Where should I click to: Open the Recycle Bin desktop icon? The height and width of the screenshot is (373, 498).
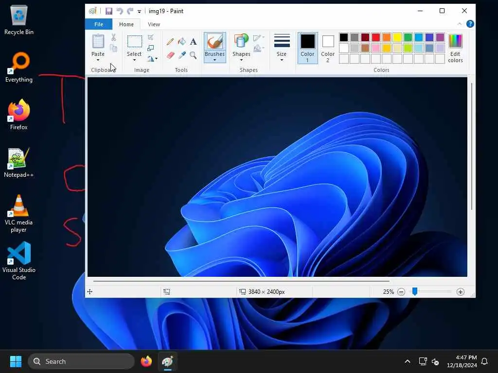[19, 19]
